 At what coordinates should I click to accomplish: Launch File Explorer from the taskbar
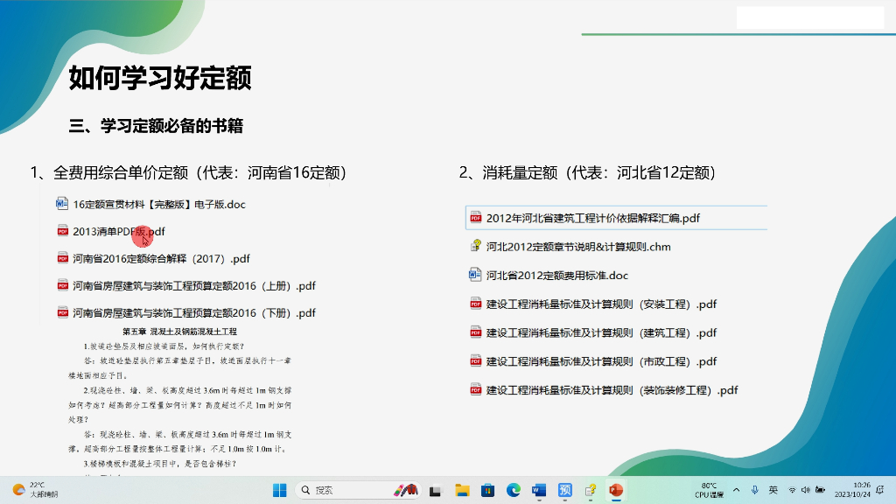(x=462, y=490)
